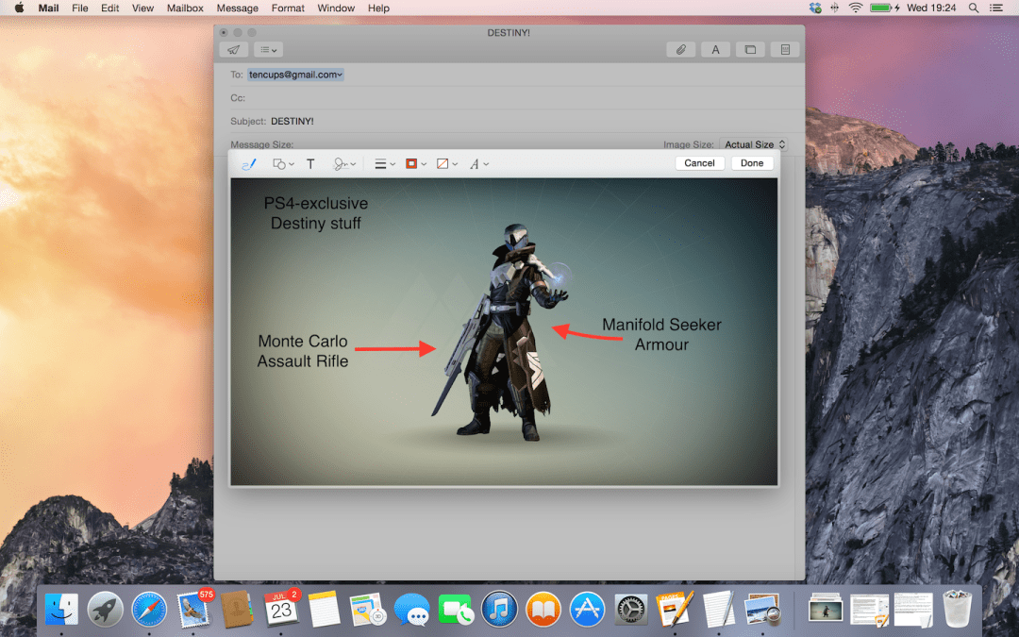Open TextEdit from the Dock
Screen dimensions: 1019x637
(x=718, y=611)
